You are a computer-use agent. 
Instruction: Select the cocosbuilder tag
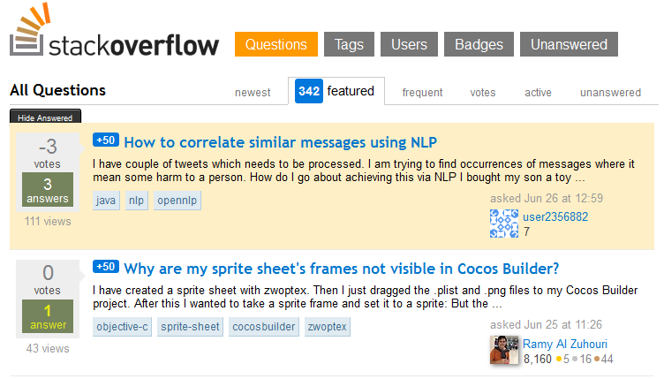pos(264,327)
